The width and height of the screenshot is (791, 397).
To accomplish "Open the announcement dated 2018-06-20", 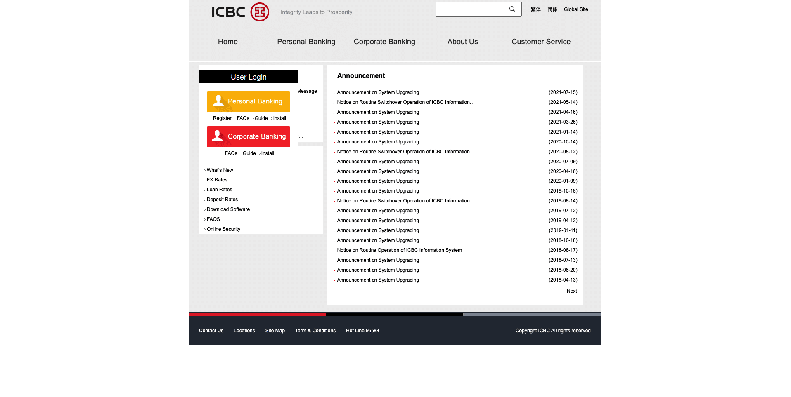I will tap(378, 270).
